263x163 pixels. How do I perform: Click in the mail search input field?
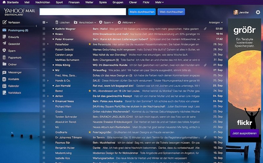(x=83, y=12)
